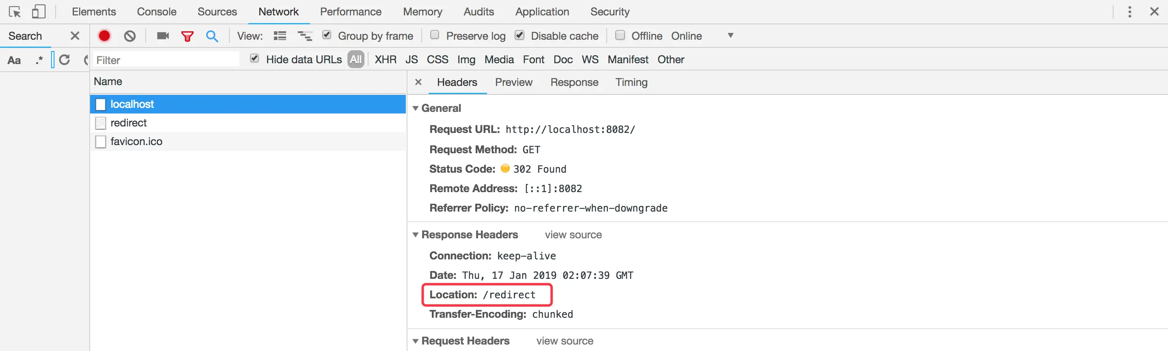
Task: Filter requests by Media
Action: pos(499,60)
